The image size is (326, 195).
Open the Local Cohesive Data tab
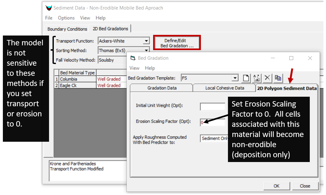[225, 88]
